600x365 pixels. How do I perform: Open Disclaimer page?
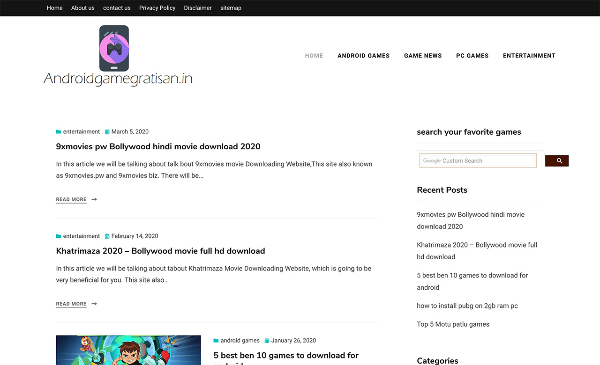pyautogui.click(x=198, y=8)
